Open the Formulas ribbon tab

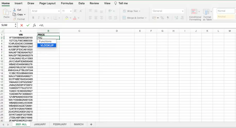click(67, 3)
